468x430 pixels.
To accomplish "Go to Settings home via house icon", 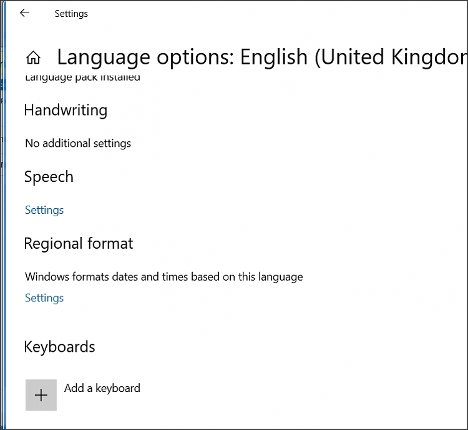I will (33, 58).
